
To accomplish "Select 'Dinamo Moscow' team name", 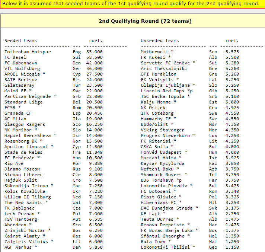I will (22, 169).
